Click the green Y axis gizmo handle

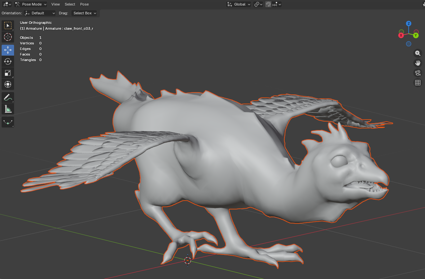[x=416, y=35]
